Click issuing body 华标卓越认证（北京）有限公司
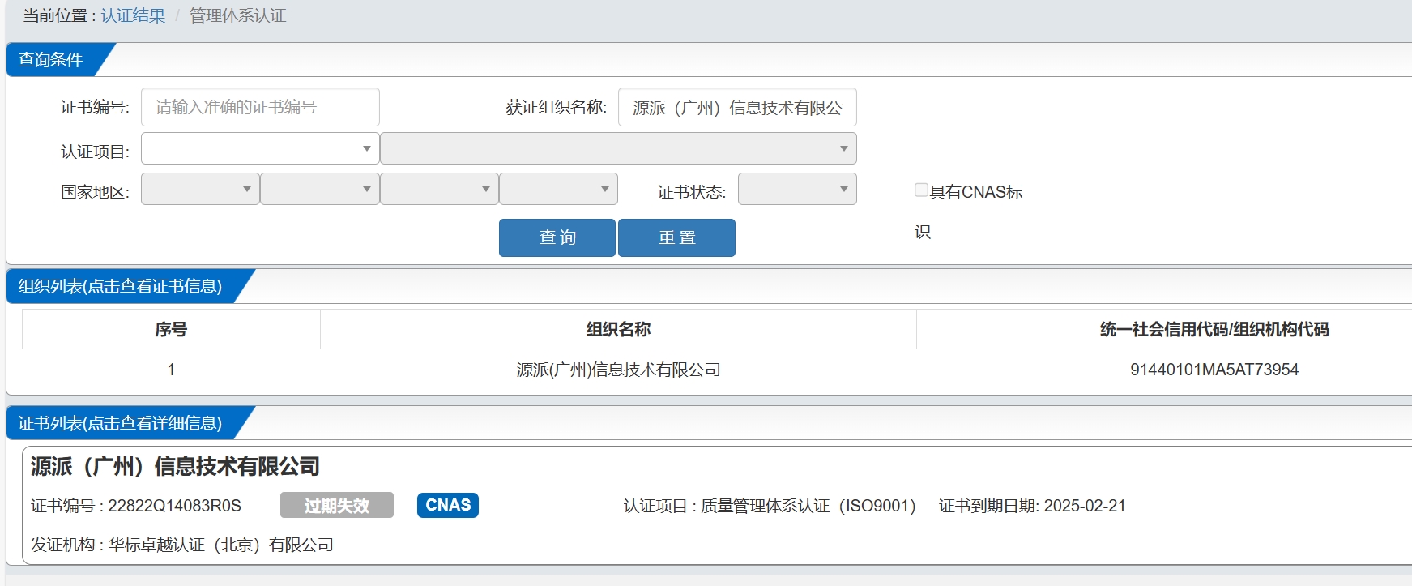The width and height of the screenshot is (1412, 586). [220, 545]
